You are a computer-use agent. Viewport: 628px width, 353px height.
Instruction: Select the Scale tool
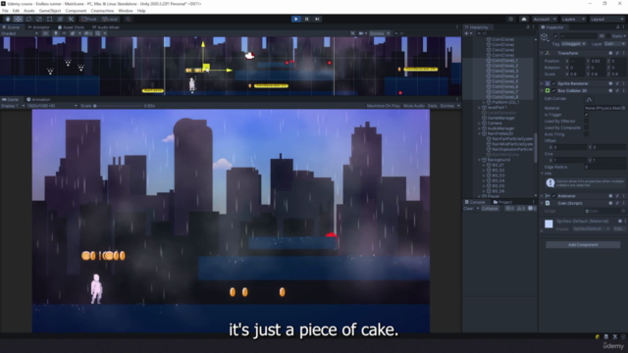(x=39, y=19)
